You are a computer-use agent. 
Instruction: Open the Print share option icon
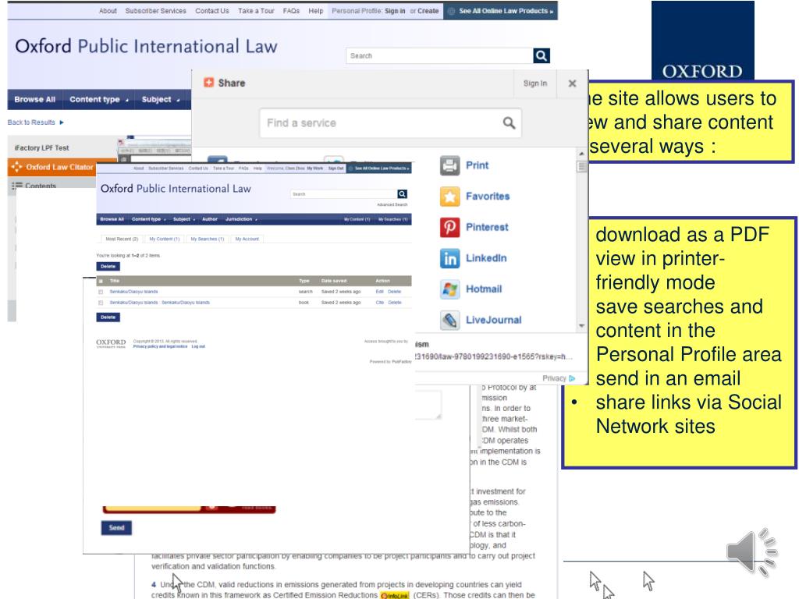tap(449, 165)
